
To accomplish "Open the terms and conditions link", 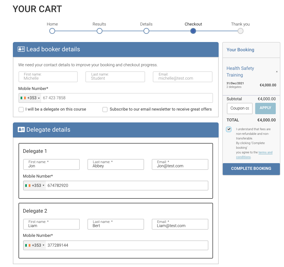I will coord(265,152).
